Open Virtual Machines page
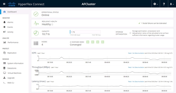Image resolution: width=176 pixels, height=93 pixels. click(x=15, y=73)
